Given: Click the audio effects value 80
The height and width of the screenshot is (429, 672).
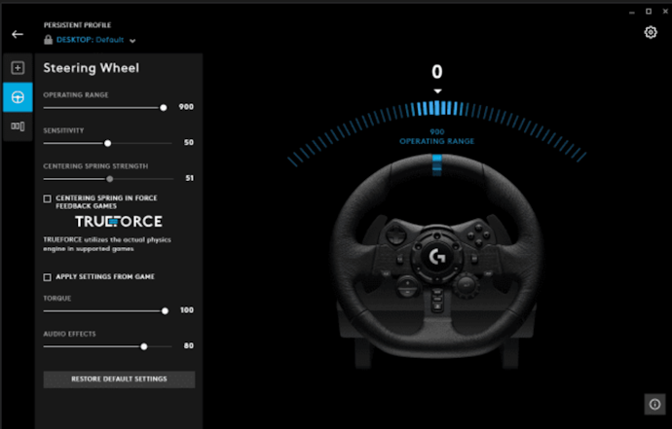Looking at the screenshot, I should (x=189, y=345).
